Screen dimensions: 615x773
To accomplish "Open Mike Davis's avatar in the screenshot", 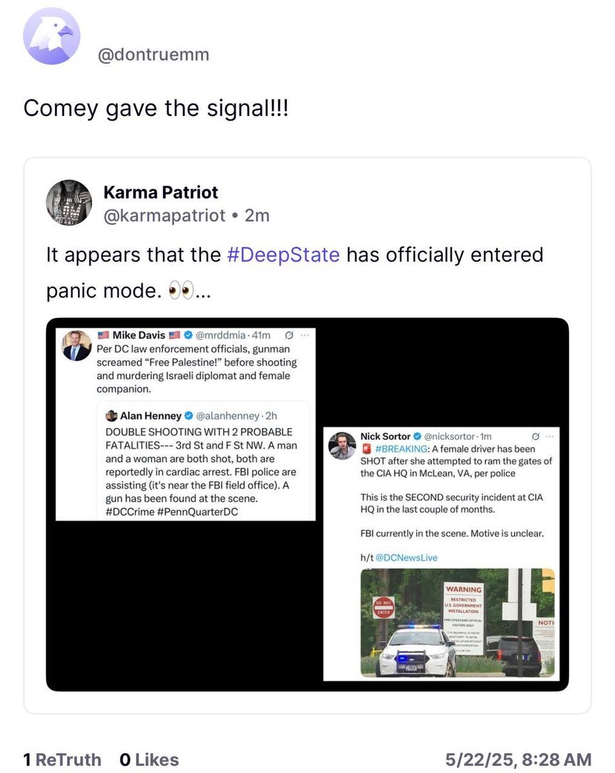I will 76,346.
